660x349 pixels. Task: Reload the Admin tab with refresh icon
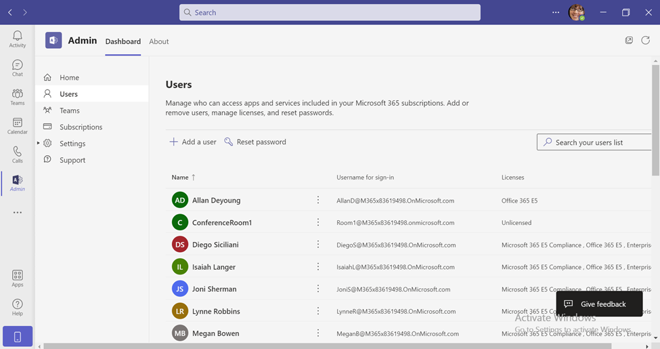(645, 40)
